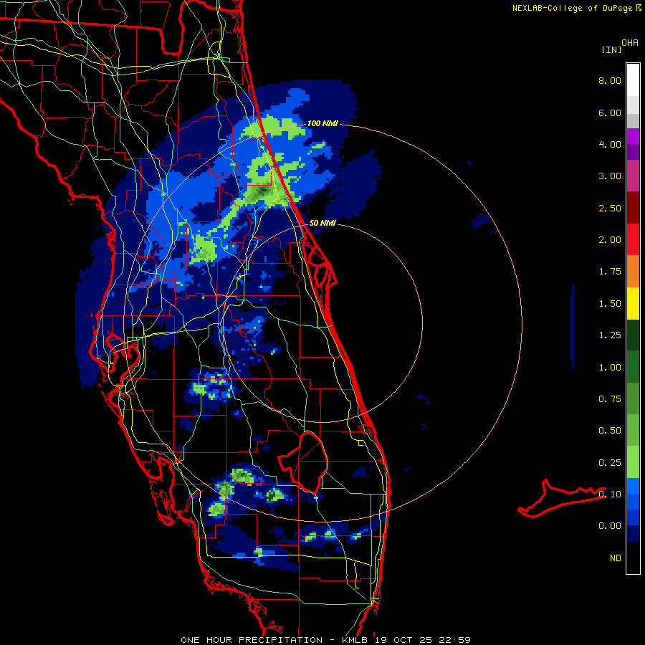Screen dimensions: 645x645
Task: Click the 2.00 legend value
Action: point(609,240)
